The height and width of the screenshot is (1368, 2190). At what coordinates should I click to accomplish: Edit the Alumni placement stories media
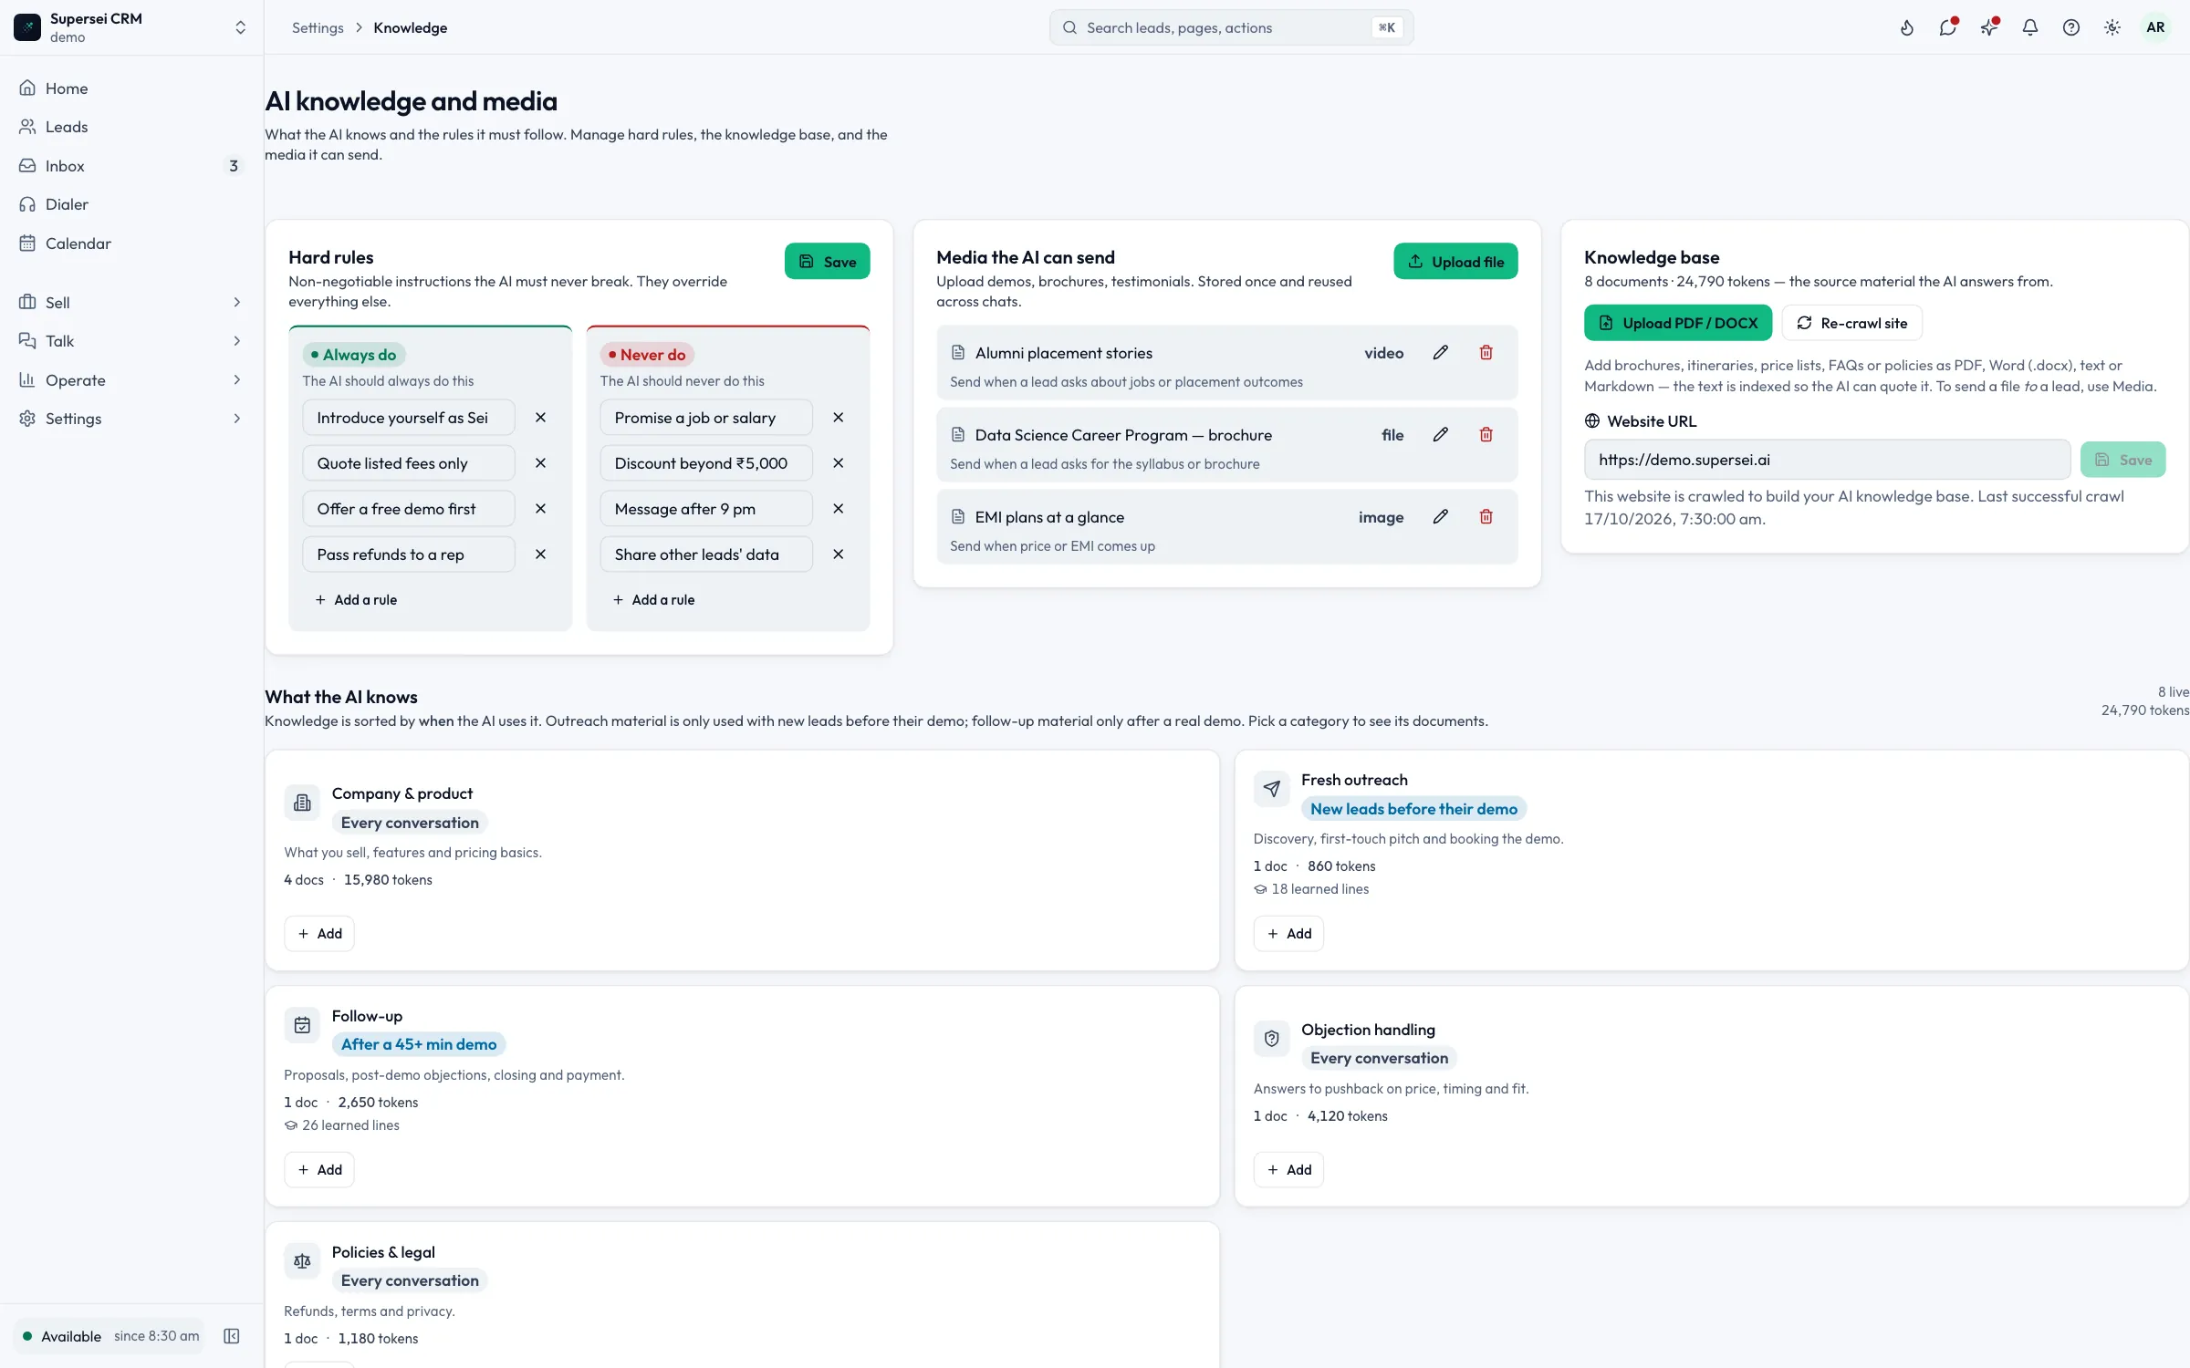[1441, 353]
